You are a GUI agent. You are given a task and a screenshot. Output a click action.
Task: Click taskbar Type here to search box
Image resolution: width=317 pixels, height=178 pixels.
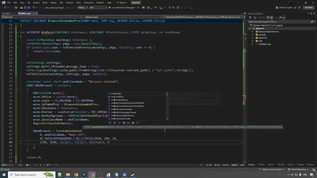pos(32,175)
